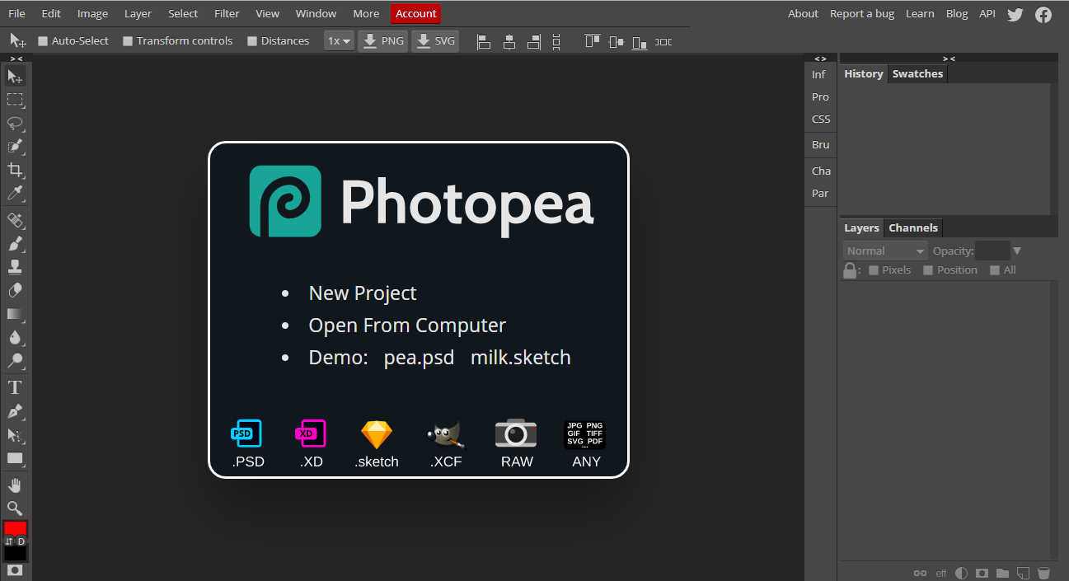Screen dimensions: 1069x581
Task: Switch to the Swatches tab
Action: [917, 73]
